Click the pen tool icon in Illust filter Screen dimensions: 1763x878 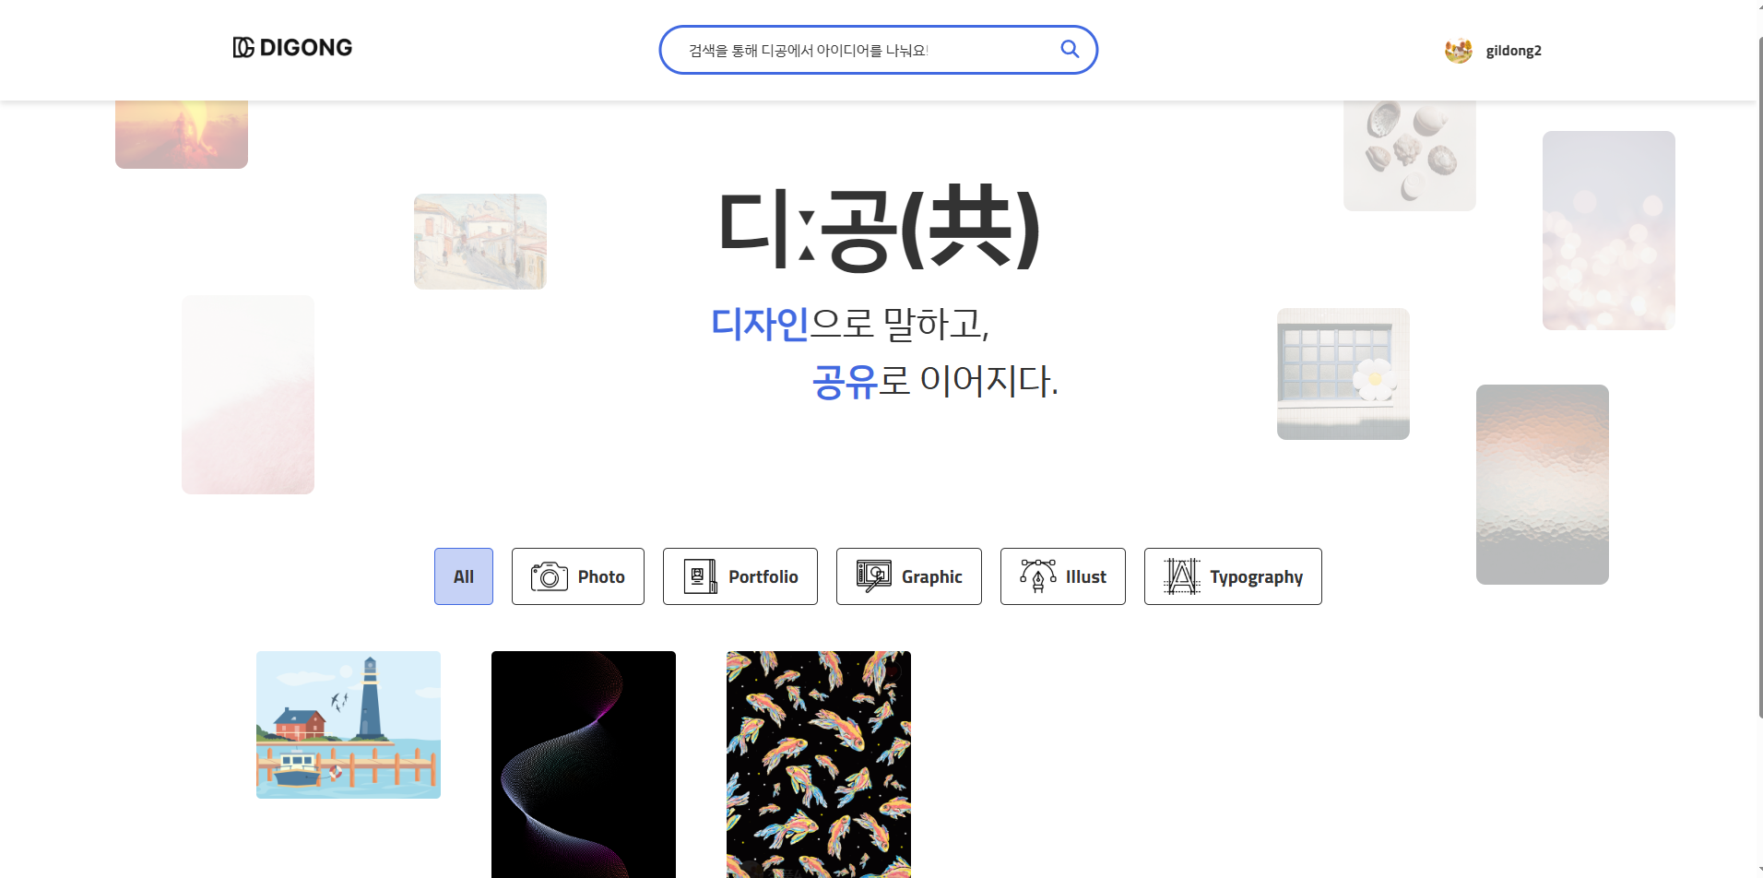tap(1037, 575)
